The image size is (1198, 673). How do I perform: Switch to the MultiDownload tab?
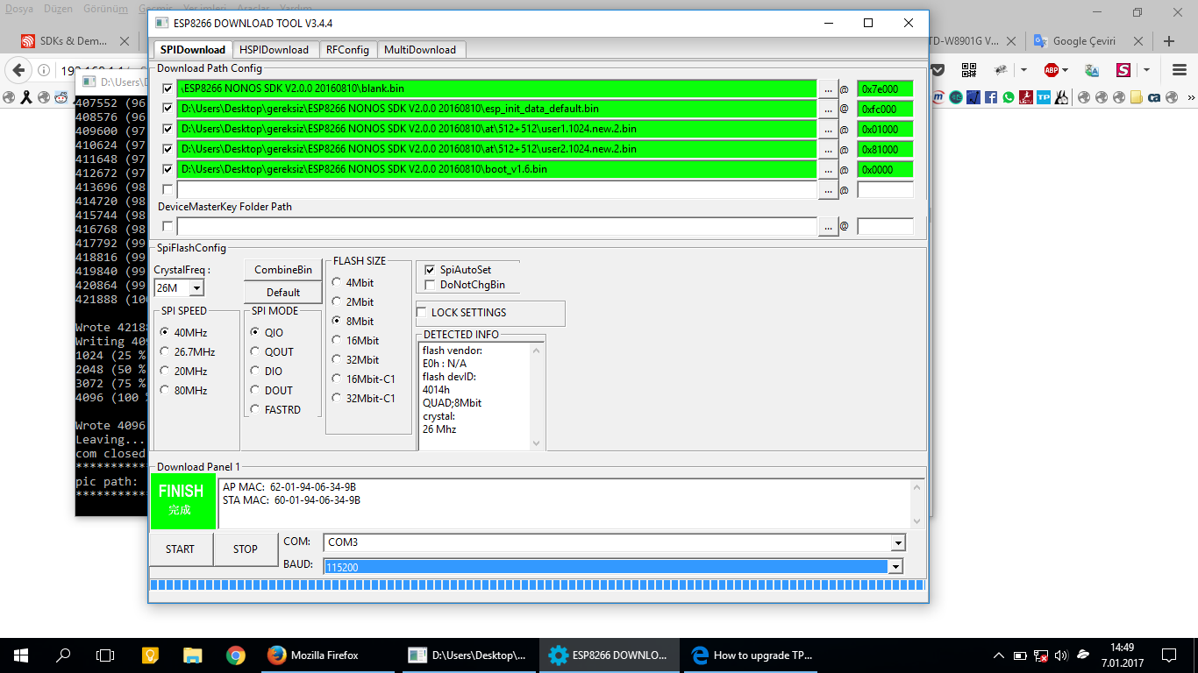[x=421, y=50]
